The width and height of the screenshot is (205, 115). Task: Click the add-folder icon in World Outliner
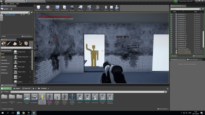(203, 9)
